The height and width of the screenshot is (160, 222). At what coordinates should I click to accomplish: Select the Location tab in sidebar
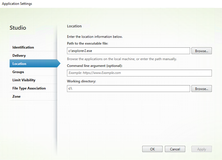coord(19,64)
